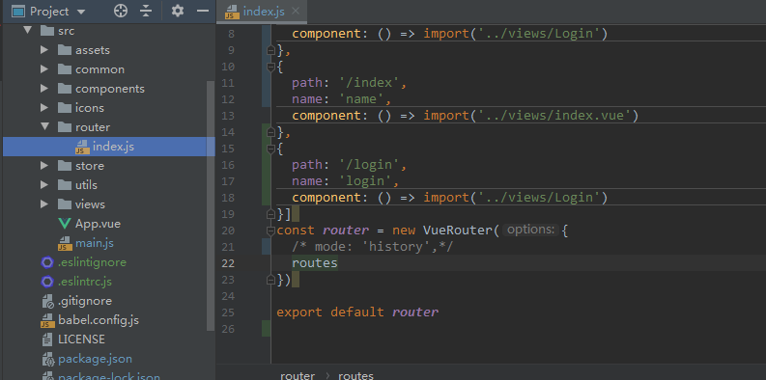Click the Project panel vertical scrollbar
The width and height of the screenshot is (766, 380).
point(211,204)
